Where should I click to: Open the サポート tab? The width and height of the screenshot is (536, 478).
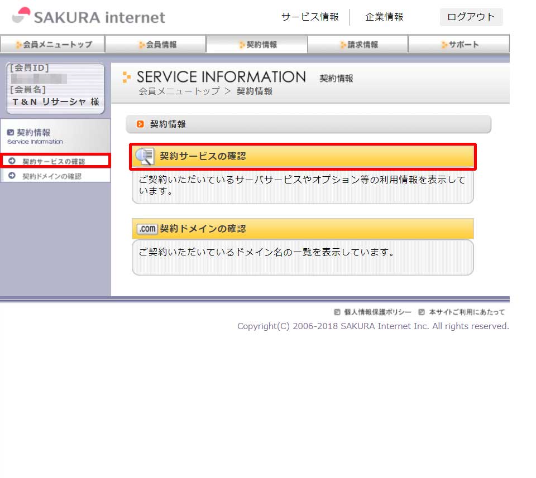[x=459, y=45]
